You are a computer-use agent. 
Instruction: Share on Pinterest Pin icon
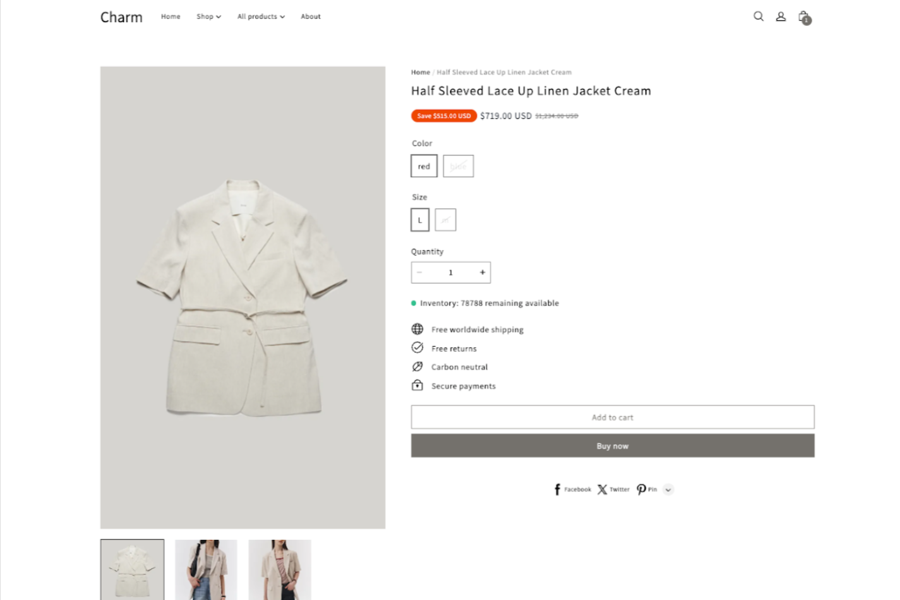(641, 489)
